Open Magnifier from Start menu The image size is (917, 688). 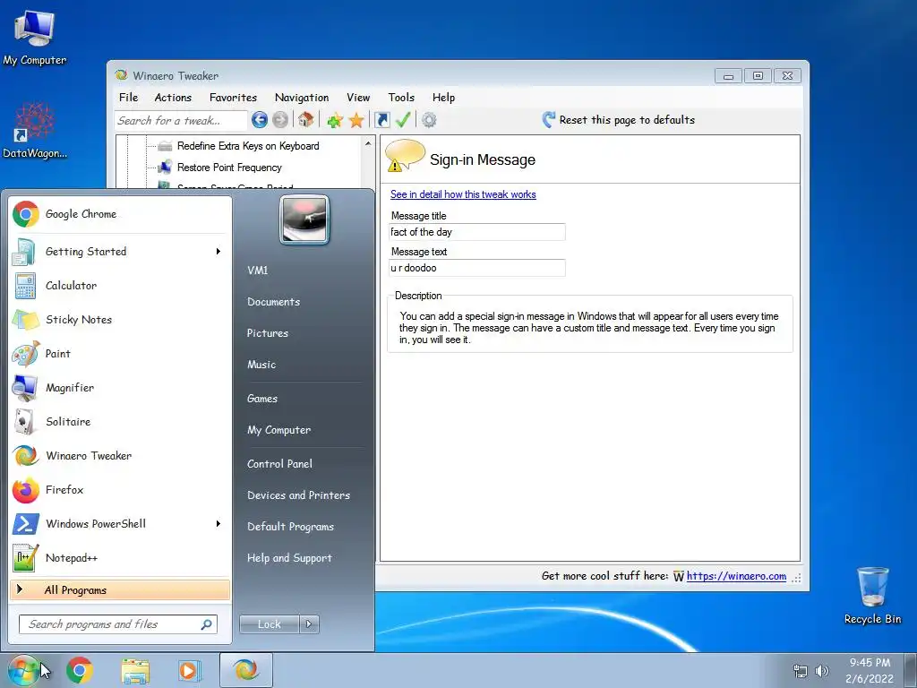(x=119, y=387)
